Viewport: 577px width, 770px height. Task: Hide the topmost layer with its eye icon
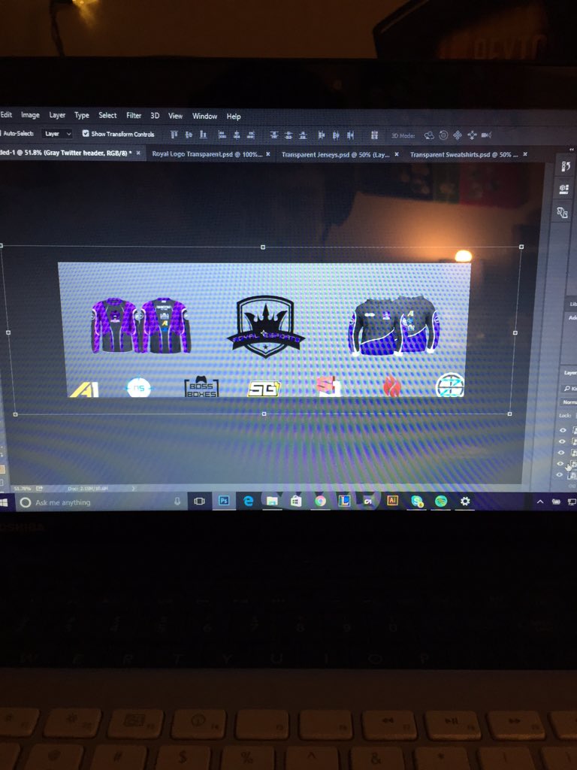coord(562,430)
